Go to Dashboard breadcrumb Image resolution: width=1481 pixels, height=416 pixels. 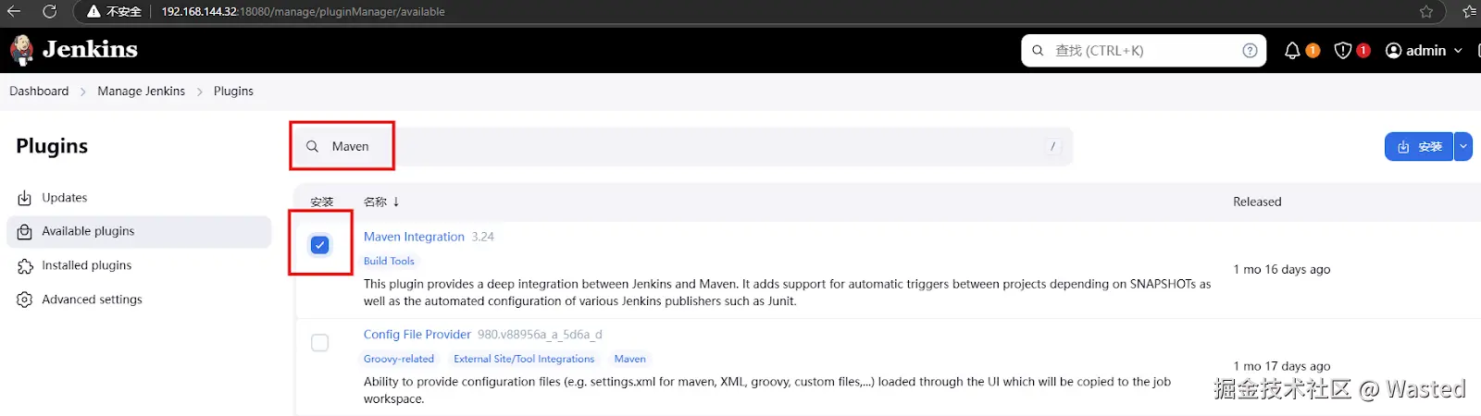point(39,92)
